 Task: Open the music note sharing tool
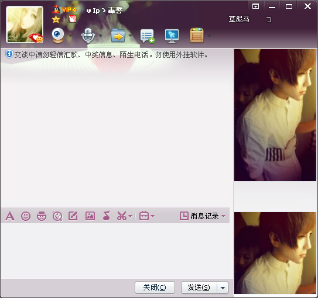coord(106,216)
